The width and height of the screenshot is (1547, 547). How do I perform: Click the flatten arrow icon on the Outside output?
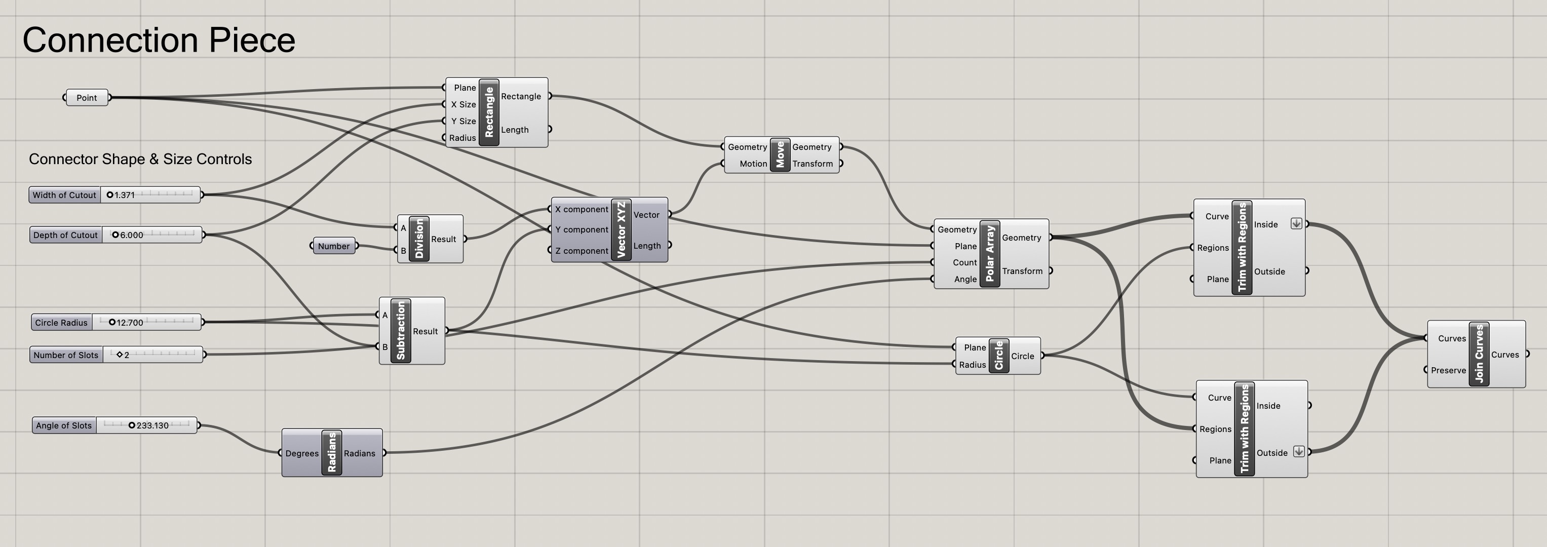click(1298, 452)
